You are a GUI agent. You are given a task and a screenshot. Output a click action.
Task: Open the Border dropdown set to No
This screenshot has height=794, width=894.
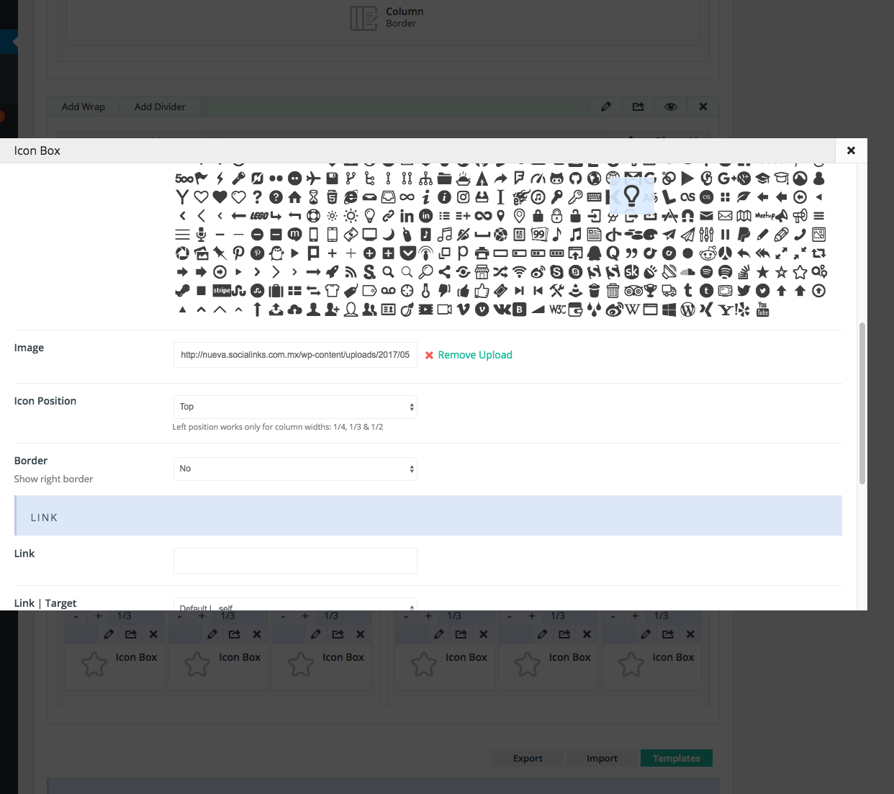[x=295, y=469]
